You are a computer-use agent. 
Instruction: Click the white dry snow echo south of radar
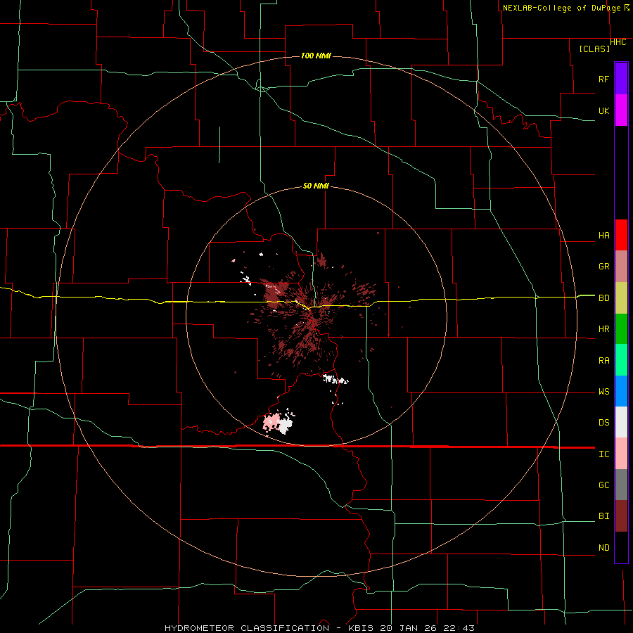coord(334,379)
